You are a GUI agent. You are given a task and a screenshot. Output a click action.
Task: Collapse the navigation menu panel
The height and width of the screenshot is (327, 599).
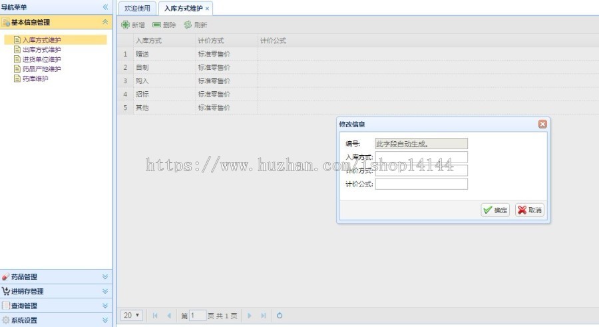[105, 7]
